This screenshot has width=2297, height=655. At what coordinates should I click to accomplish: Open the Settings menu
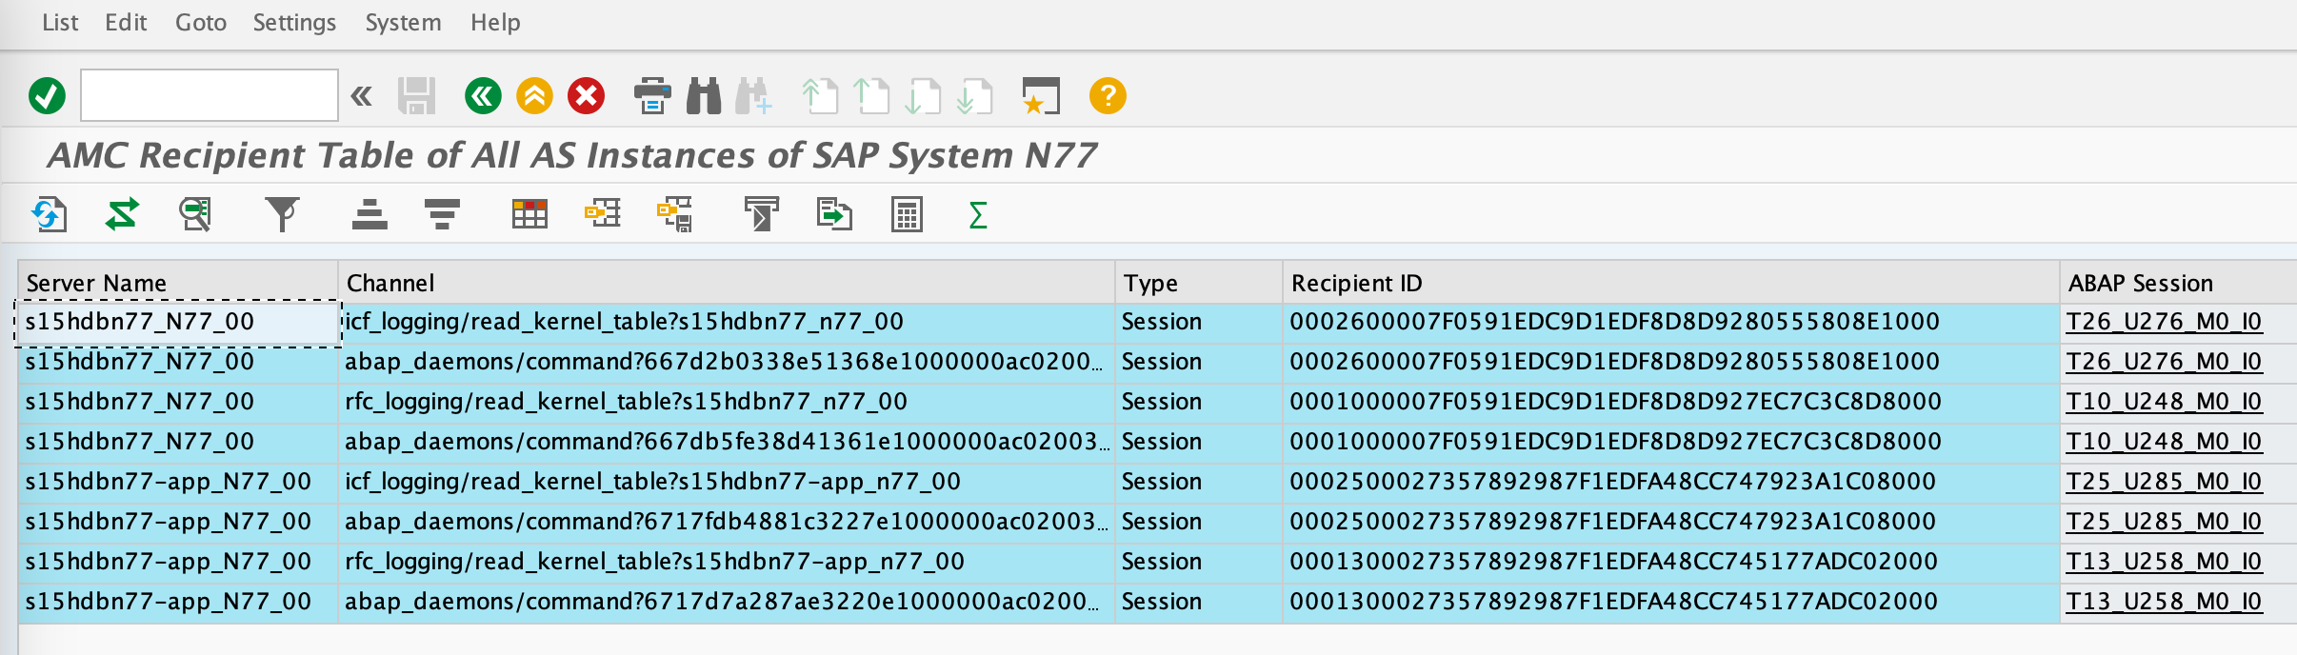(294, 23)
